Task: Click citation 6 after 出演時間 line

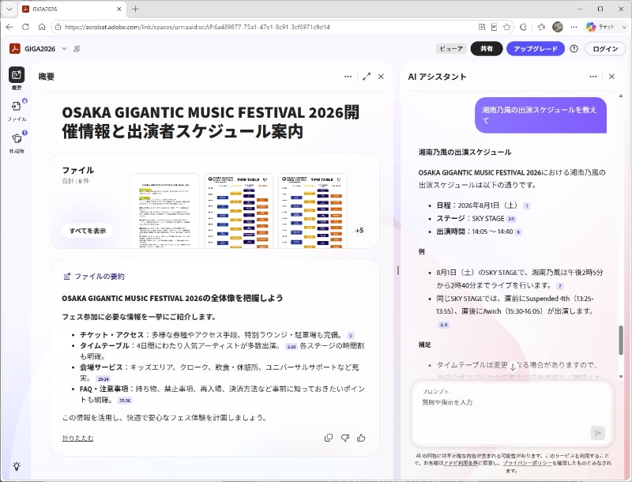Action: tap(518, 232)
